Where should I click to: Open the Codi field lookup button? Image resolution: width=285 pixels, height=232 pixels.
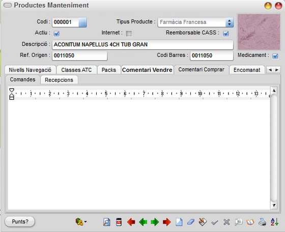click(82, 22)
